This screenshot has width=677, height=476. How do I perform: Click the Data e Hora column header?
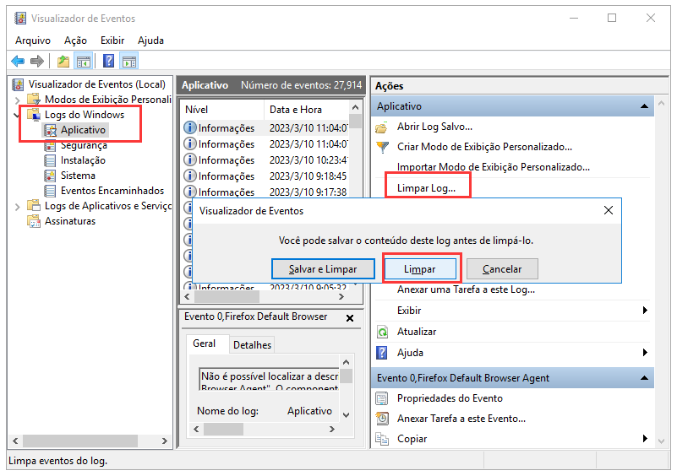point(295,110)
